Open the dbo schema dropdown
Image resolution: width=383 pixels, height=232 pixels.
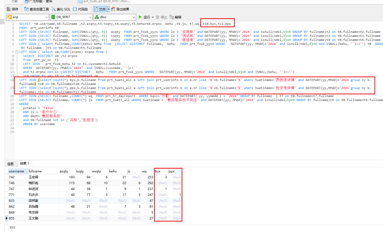pyautogui.click(x=114, y=17)
